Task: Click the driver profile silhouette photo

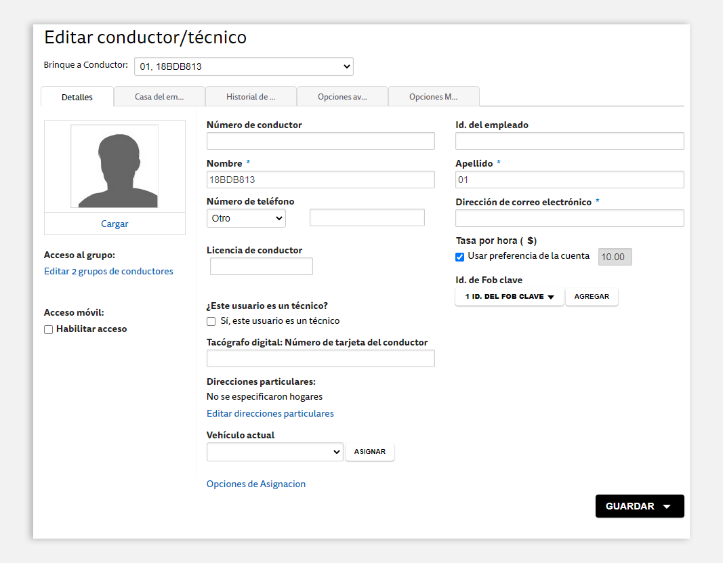Action: pos(115,166)
